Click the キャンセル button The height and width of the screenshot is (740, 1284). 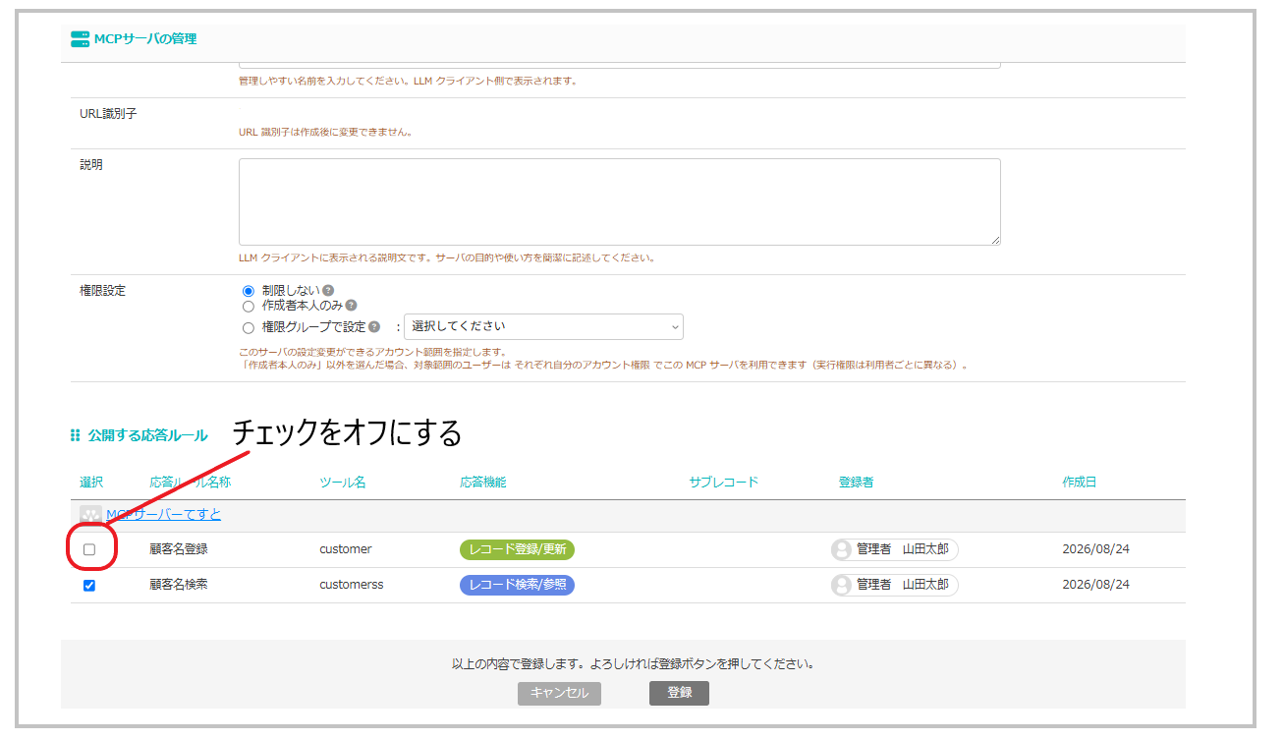coord(559,693)
